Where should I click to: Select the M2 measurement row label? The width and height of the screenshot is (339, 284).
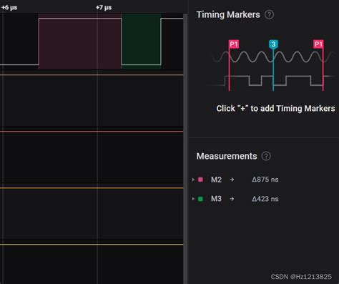click(x=216, y=180)
